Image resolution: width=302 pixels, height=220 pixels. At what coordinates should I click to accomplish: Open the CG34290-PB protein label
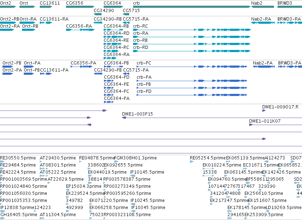click(x=108, y=70)
